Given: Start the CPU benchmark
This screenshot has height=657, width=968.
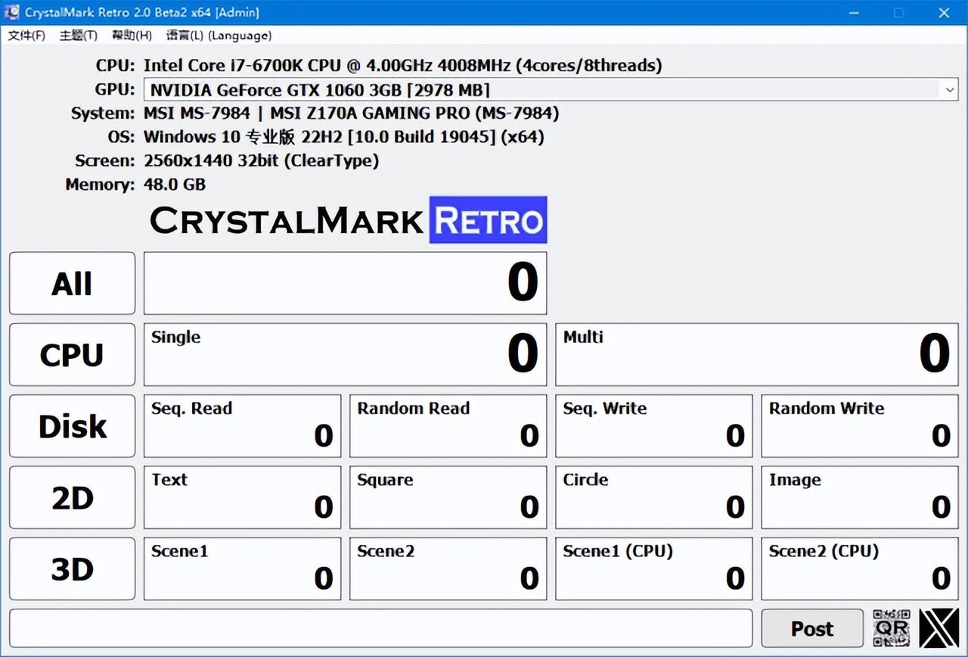Looking at the screenshot, I should (72, 354).
